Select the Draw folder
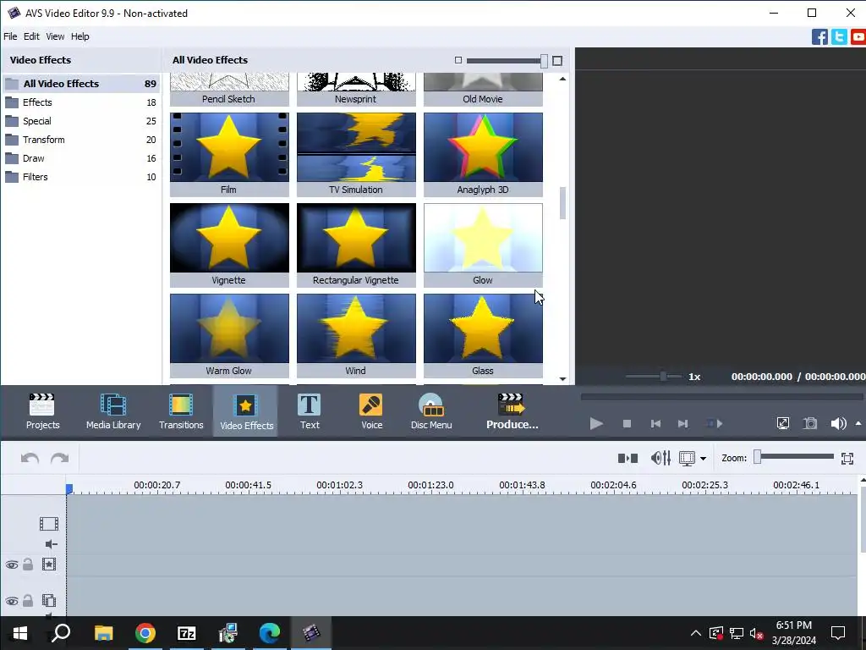The image size is (866, 650). [x=80, y=158]
